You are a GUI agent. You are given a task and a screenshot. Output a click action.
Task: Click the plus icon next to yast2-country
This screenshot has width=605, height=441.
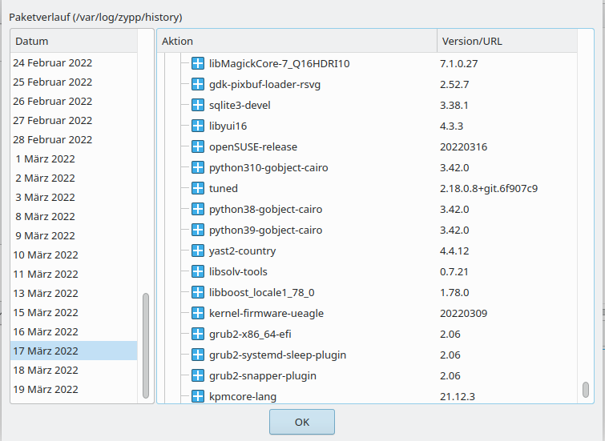[x=198, y=251]
